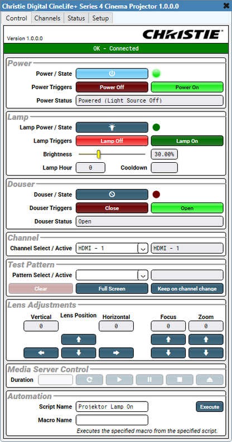Move lens position up arrow
Screen dimensions: 232x442
[79, 339]
